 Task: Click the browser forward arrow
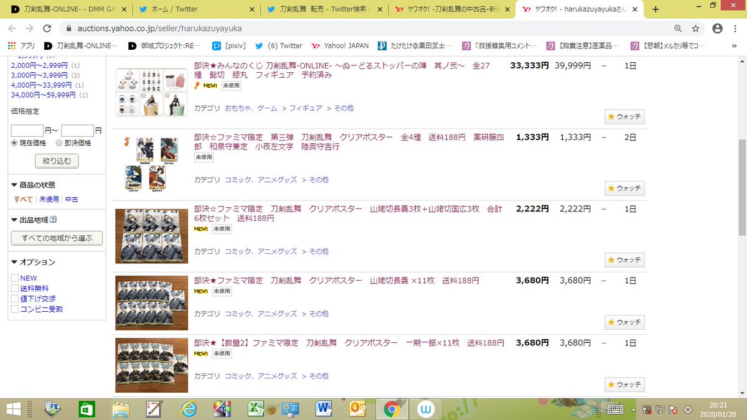pyautogui.click(x=29, y=29)
